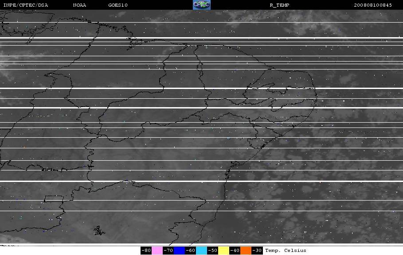Click the GOES10 satellite label
Image resolution: width=403 pixels, height=255 pixels.
[118, 5]
